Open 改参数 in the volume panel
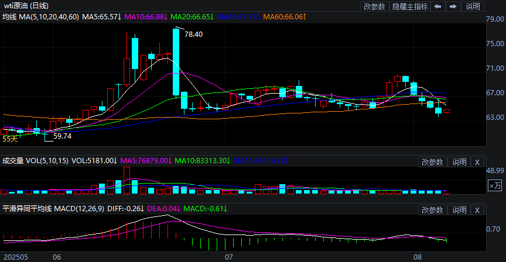 (432, 162)
